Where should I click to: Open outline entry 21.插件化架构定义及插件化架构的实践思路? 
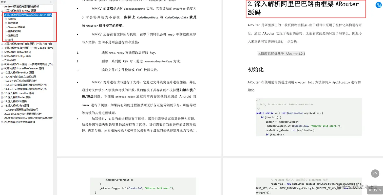[28, 118]
